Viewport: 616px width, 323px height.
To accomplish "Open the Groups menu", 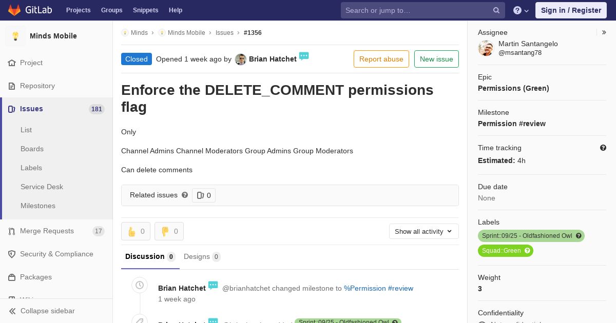I will coord(111,10).
